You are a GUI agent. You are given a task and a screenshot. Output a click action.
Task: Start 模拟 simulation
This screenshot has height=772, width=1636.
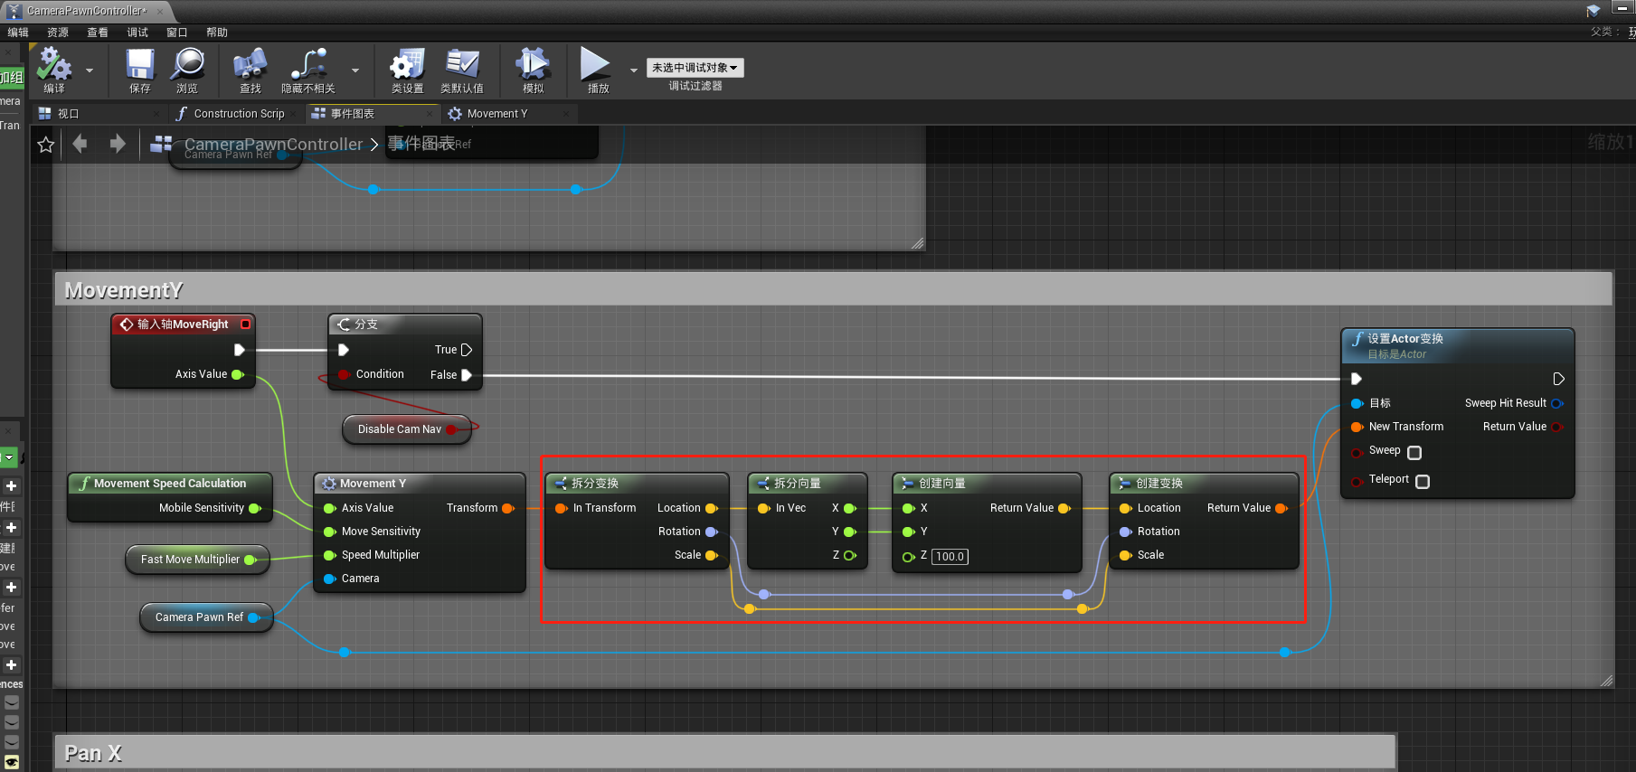point(533,71)
